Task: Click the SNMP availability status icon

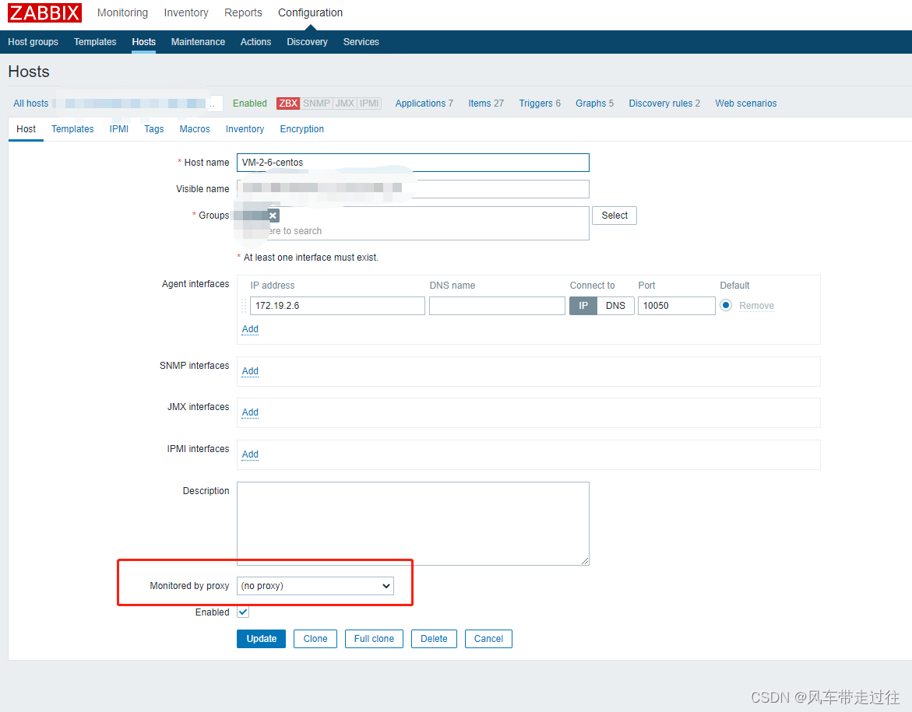Action: [x=315, y=103]
